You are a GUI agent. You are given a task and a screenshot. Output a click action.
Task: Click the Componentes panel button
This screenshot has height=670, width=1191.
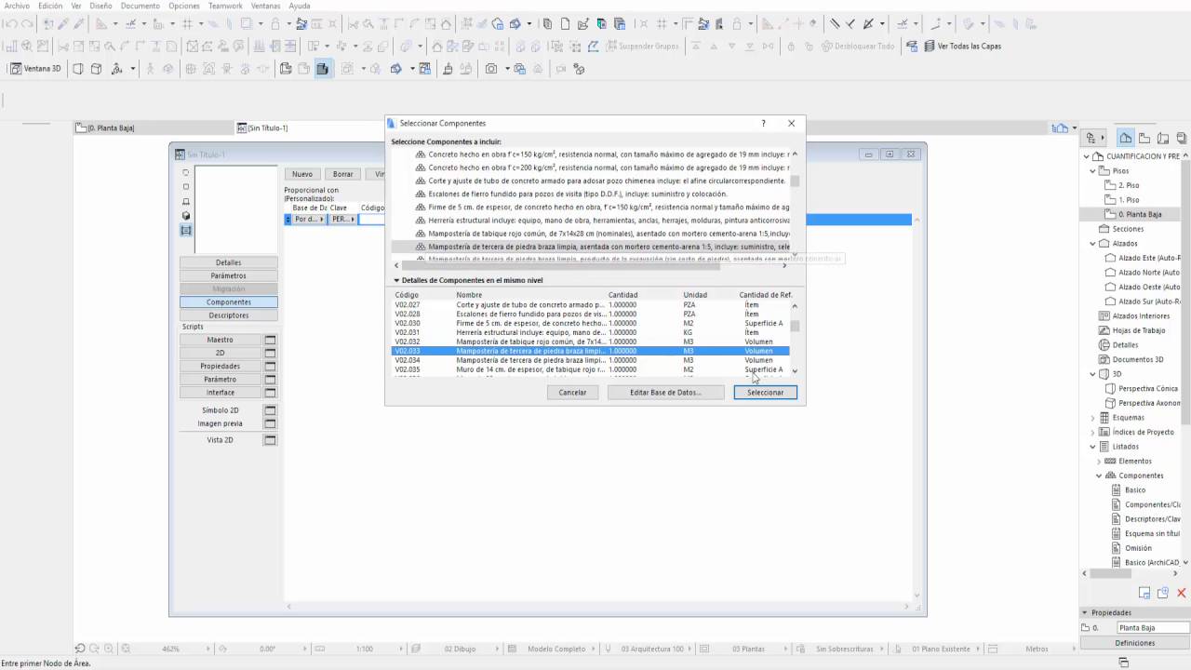229,302
